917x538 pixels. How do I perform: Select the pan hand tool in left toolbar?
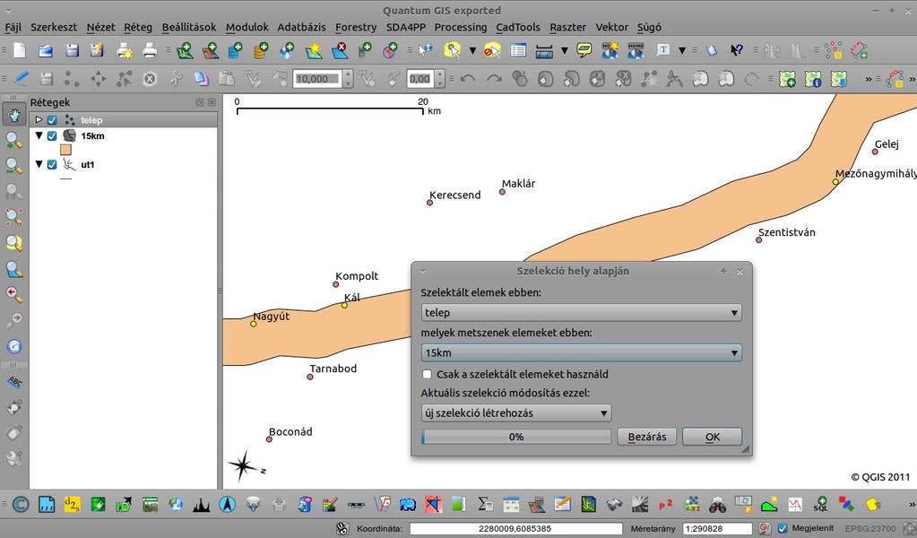click(x=14, y=114)
